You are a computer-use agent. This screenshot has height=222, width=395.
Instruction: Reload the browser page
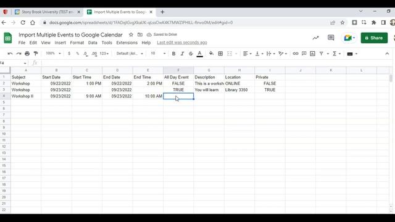(x=23, y=23)
